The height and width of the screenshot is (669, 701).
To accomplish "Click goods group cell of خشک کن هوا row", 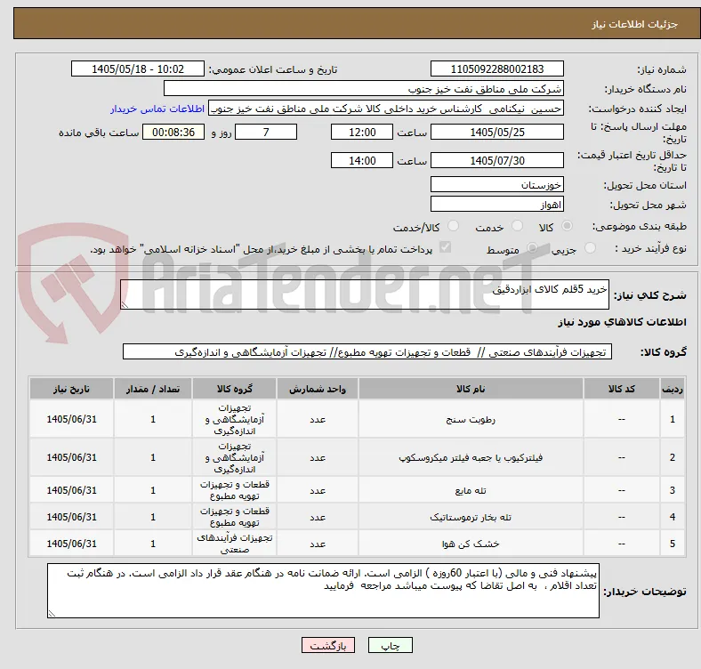I will point(235,544).
